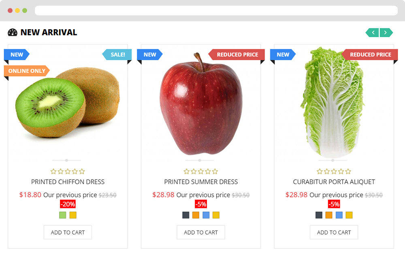The width and height of the screenshot is (405, 256).
Task: Click the REDUCED PRICE ribbon on apple product
Action: point(237,55)
